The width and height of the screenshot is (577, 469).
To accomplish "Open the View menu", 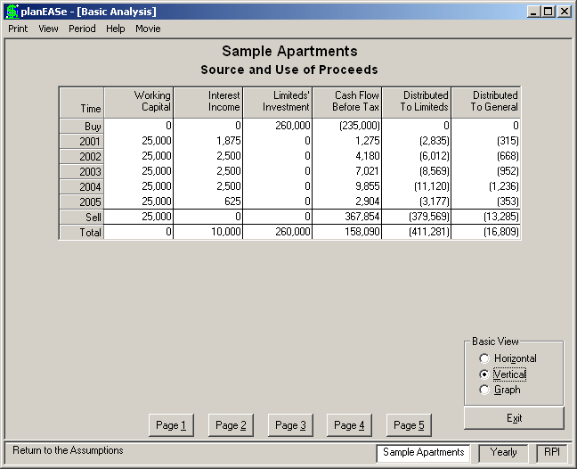I will coord(48,29).
